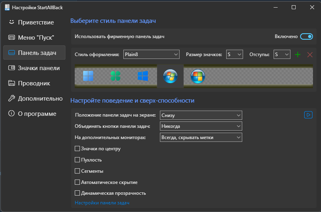This screenshot has height=212, width=321.
Task: Click the Выберите стиль панели задач heading
Action: (113, 21)
